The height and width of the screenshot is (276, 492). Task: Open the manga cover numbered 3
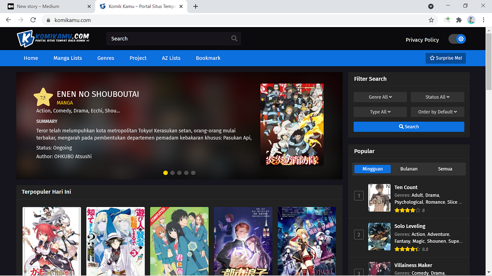click(116, 241)
